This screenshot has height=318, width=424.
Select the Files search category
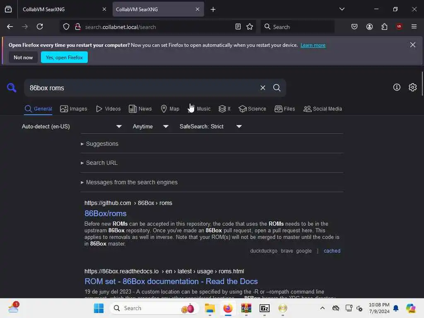click(x=284, y=109)
